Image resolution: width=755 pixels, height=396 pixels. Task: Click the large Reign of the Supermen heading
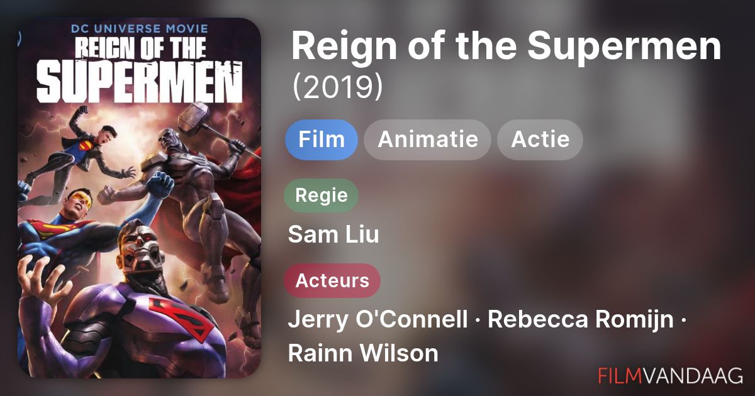click(505, 47)
